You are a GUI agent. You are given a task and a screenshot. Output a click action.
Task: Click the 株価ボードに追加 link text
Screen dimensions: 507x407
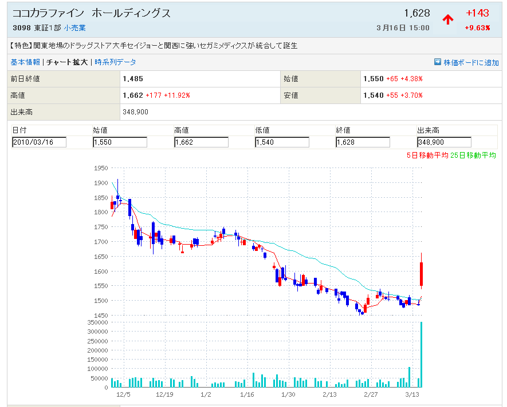click(471, 62)
